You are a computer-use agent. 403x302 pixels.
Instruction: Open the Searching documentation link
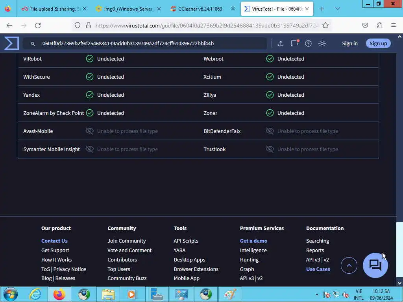[318, 241]
